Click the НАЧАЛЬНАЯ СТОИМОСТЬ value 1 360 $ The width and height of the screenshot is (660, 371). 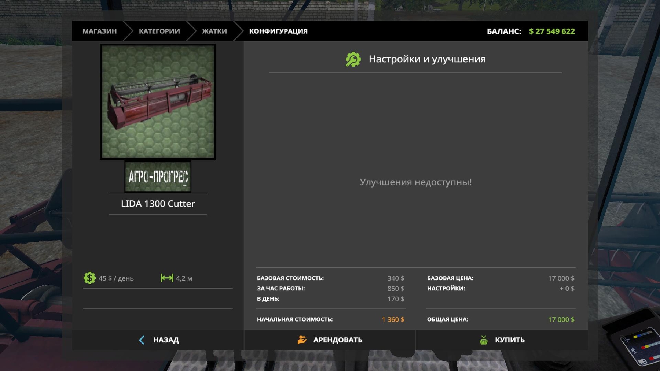point(393,319)
